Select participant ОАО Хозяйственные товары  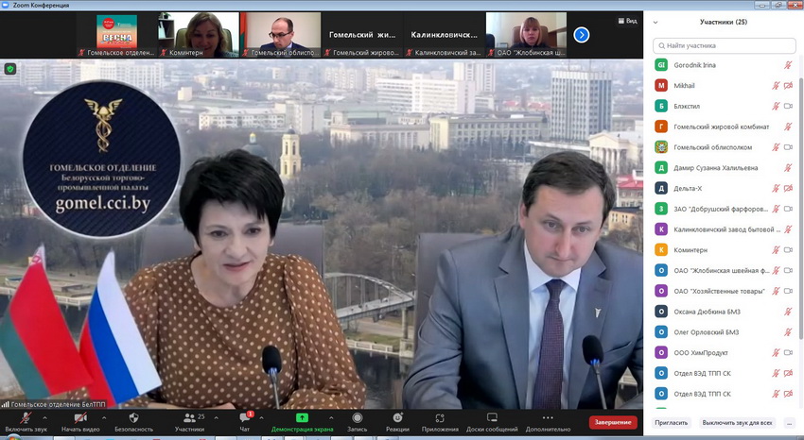(x=724, y=291)
